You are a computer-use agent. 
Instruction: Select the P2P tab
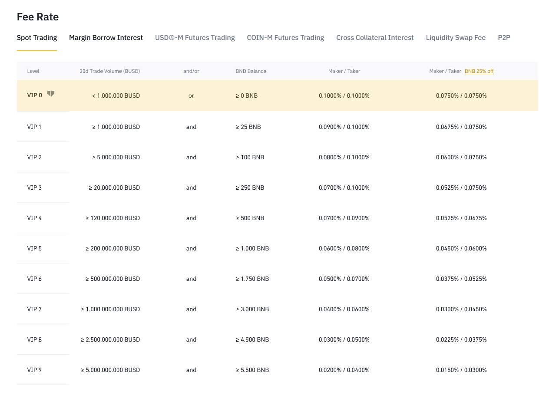click(504, 38)
